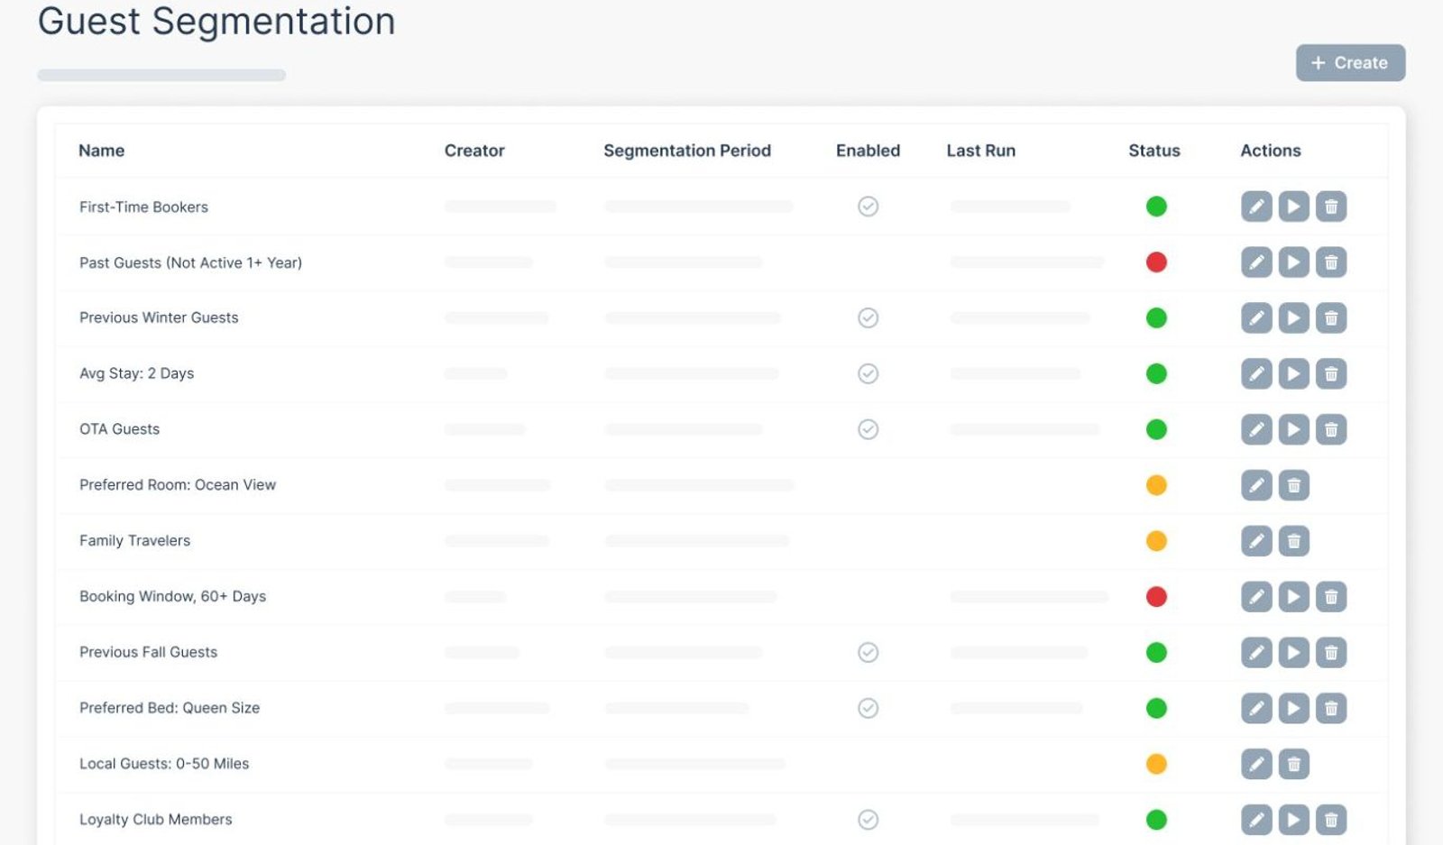
Task: Edit Preferred Room: Ocean View segment
Action: coord(1256,485)
